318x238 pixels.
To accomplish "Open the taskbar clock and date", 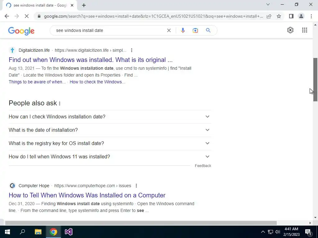I will pyautogui.click(x=291, y=232).
